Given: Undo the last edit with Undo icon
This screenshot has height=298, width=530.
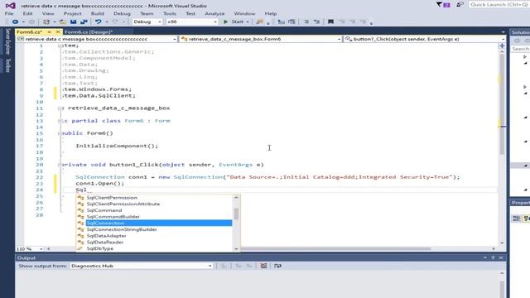Looking at the screenshot, I should (x=98, y=22).
